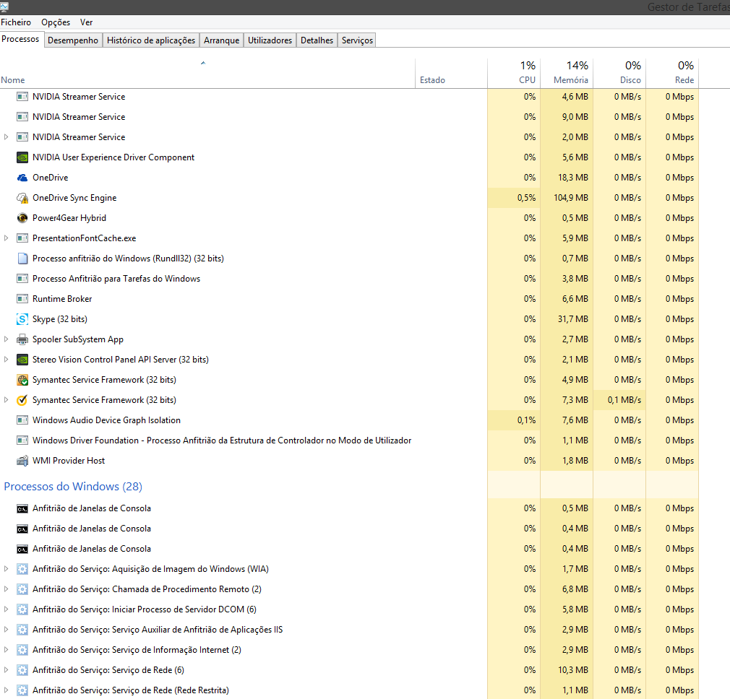730x699 pixels.
Task: Expand the PresentationFontCache.exe process
Action: coord(7,238)
